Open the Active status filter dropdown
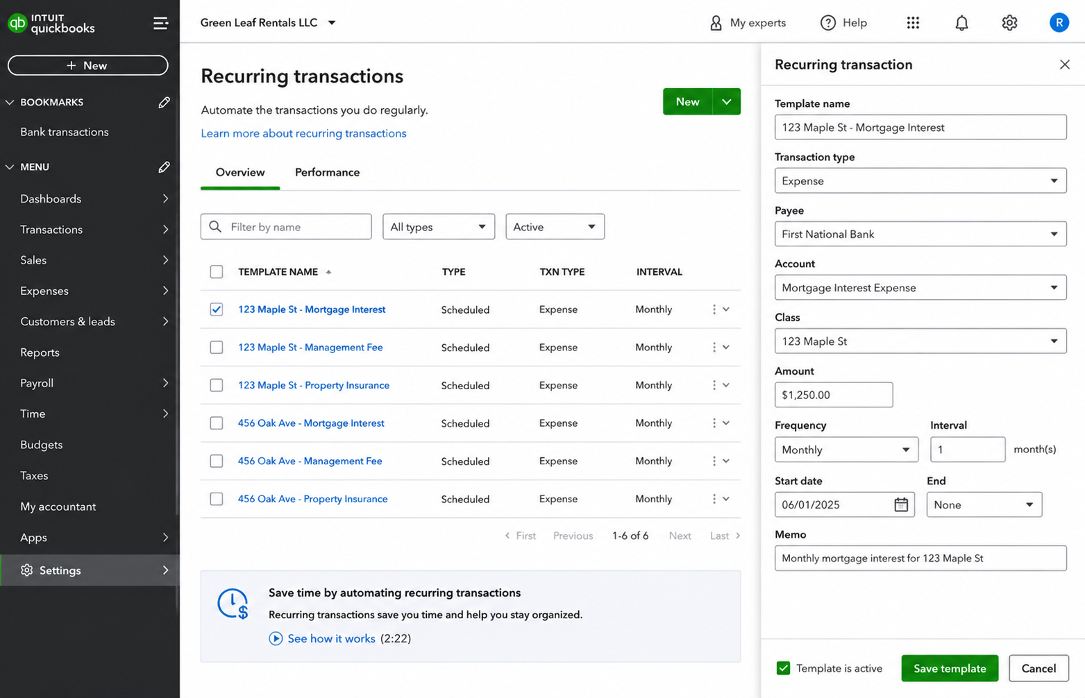This screenshot has height=698, width=1085. [555, 227]
